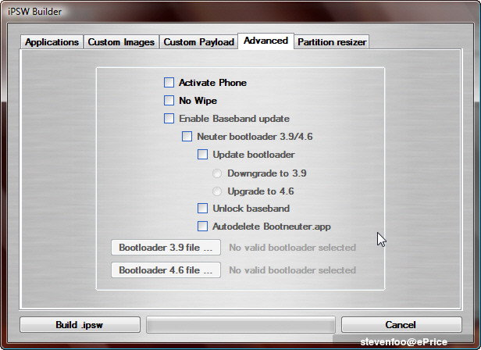Click the iPSW Builder title bar
The width and height of the screenshot is (481, 350).
click(x=241, y=12)
